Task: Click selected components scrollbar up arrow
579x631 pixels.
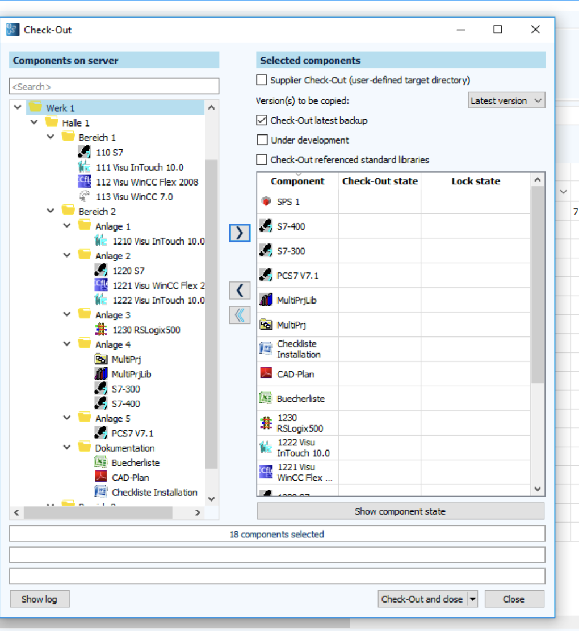Action: pos(538,180)
